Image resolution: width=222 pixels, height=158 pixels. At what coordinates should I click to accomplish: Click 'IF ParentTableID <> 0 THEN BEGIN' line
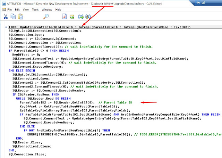point(39,51)
